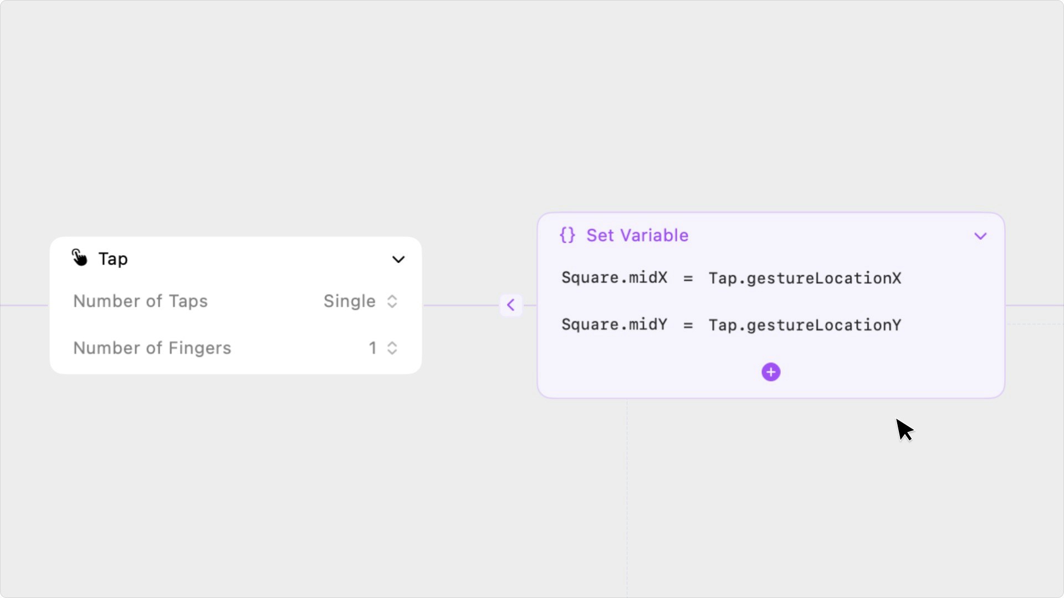
Task: Select the Tap trigger title
Action: [113, 259]
